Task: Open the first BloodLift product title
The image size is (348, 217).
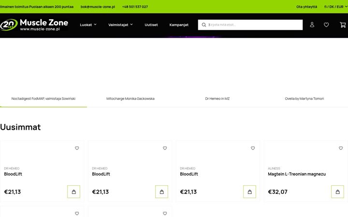Action: [x=13, y=174]
